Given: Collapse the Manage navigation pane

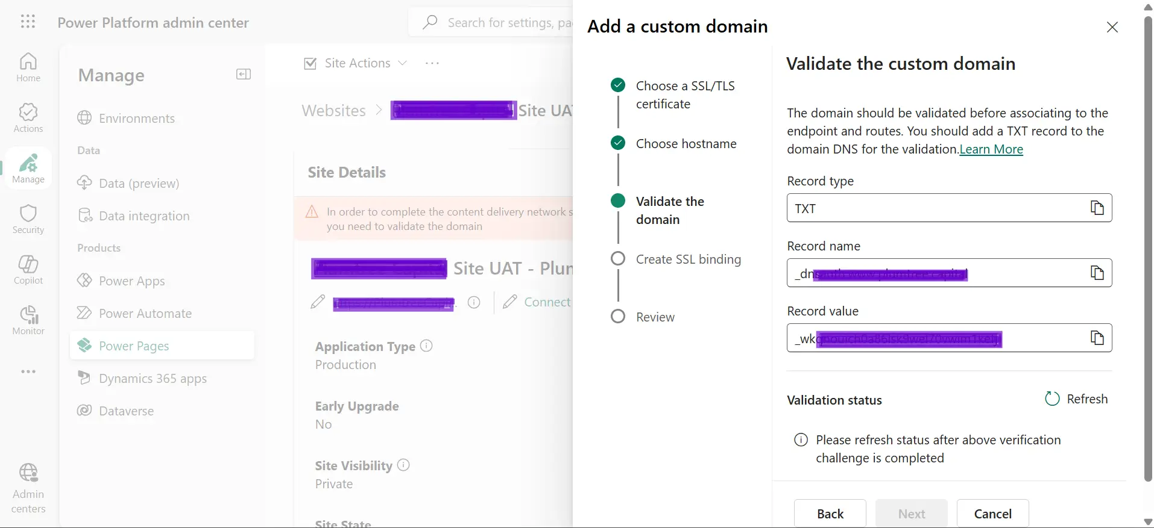Looking at the screenshot, I should (x=244, y=75).
